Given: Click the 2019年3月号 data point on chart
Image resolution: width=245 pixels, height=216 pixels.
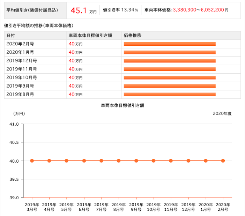Looking at the screenshot, I should (32, 161).
